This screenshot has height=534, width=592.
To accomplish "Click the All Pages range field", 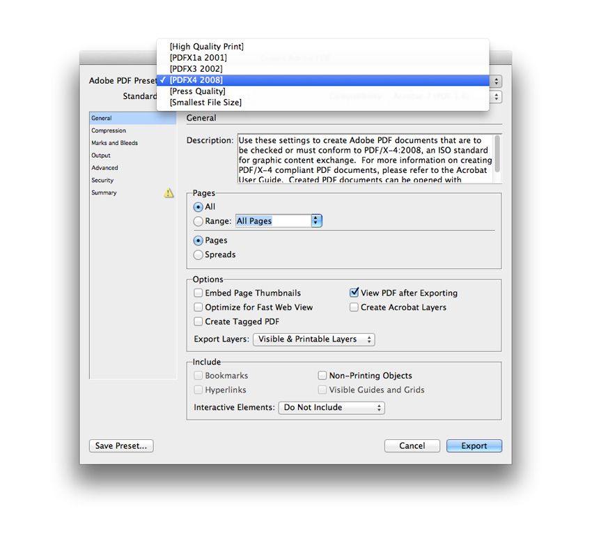I will pos(273,221).
